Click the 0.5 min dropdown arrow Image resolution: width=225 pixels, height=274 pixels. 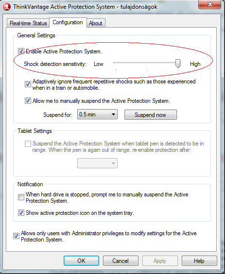pos(113,114)
